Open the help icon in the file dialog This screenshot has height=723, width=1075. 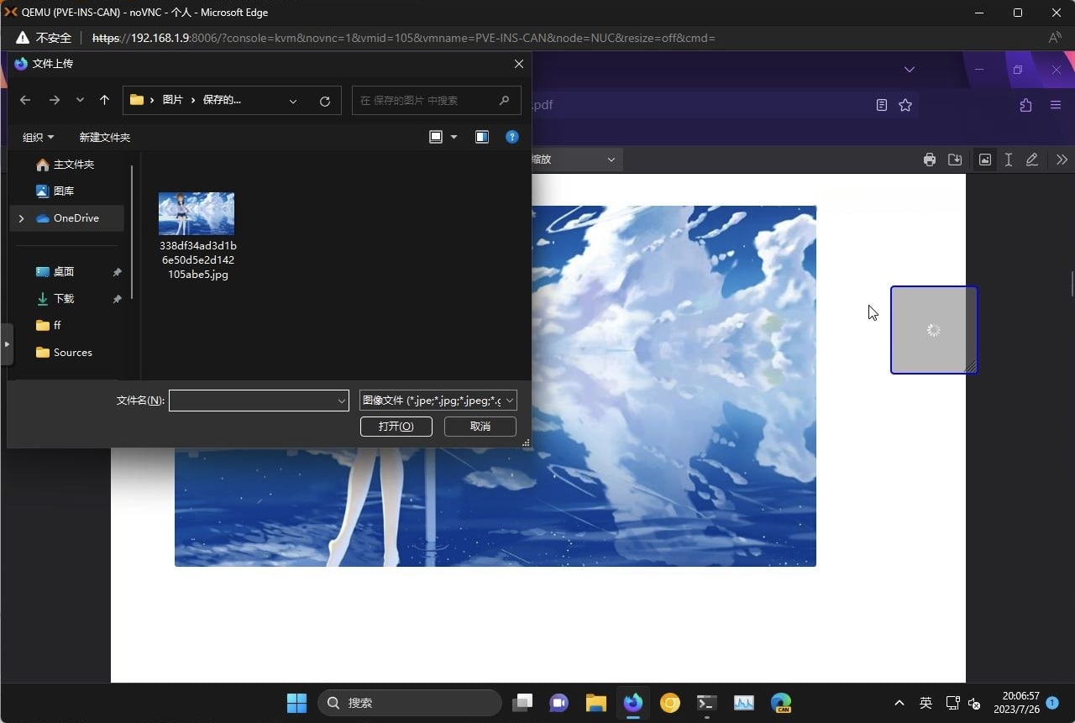coord(511,137)
